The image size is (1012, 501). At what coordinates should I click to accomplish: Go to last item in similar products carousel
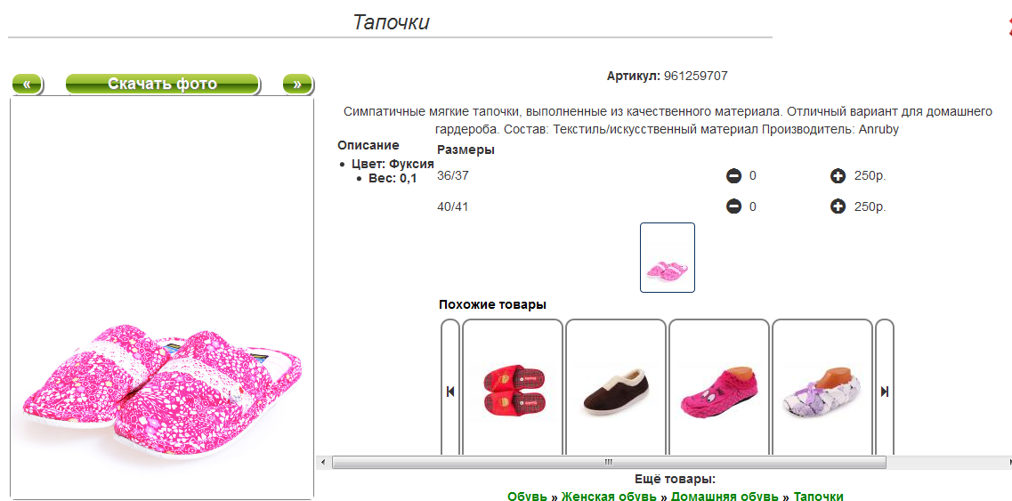click(885, 392)
